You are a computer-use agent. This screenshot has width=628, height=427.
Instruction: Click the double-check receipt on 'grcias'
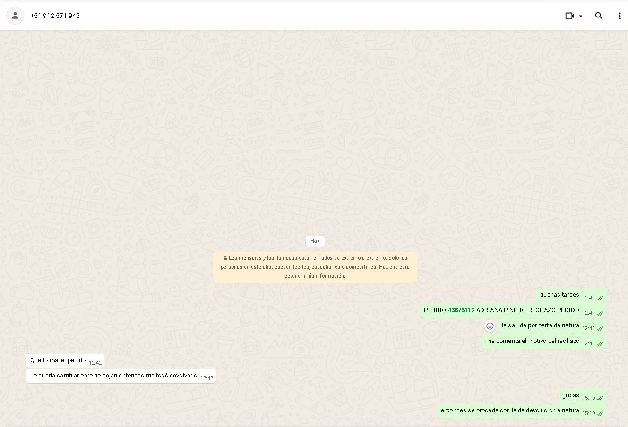600,398
